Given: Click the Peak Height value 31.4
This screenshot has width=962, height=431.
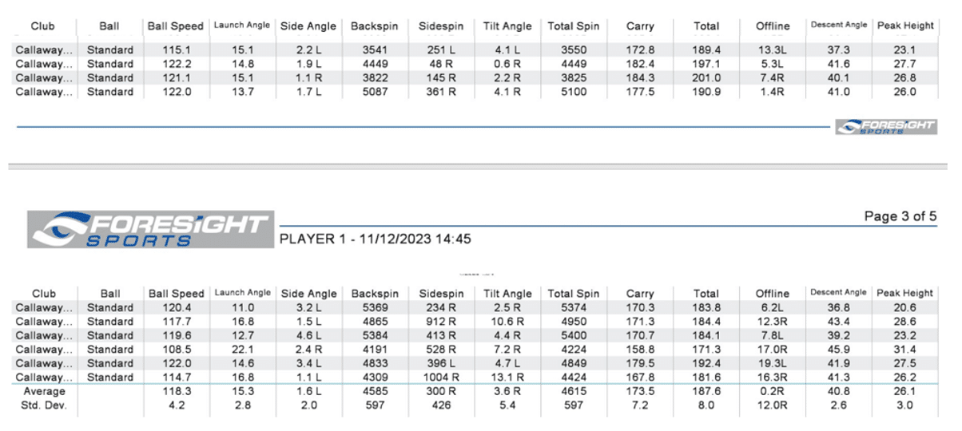Looking at the screenshot, I should [905, 350].
